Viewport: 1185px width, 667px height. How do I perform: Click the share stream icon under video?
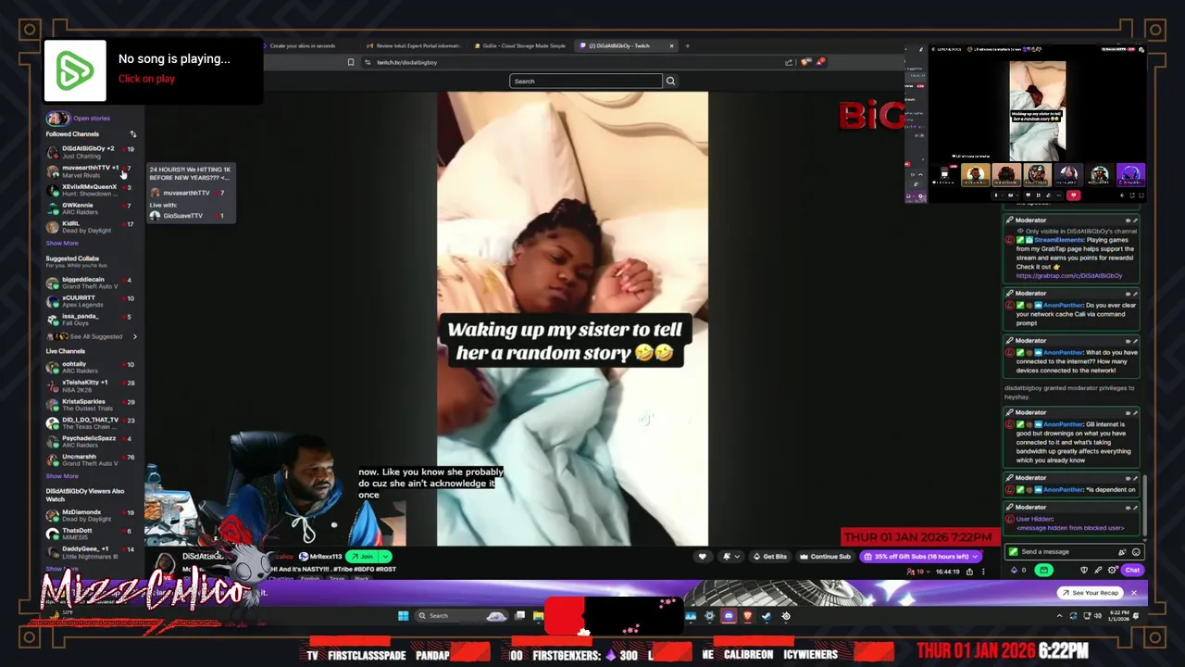coord(969,572)
